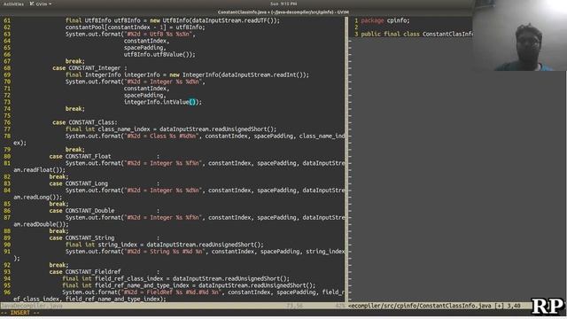Click 'field_ref_class_index' on line 94
The height and width of the screenshot is (319, 567).
128,279
